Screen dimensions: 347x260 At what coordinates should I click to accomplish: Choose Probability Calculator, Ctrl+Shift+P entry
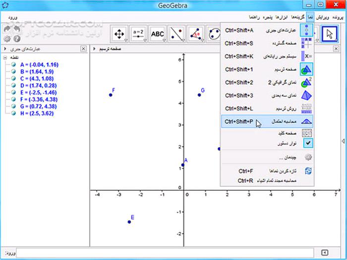tap(267, 121)
